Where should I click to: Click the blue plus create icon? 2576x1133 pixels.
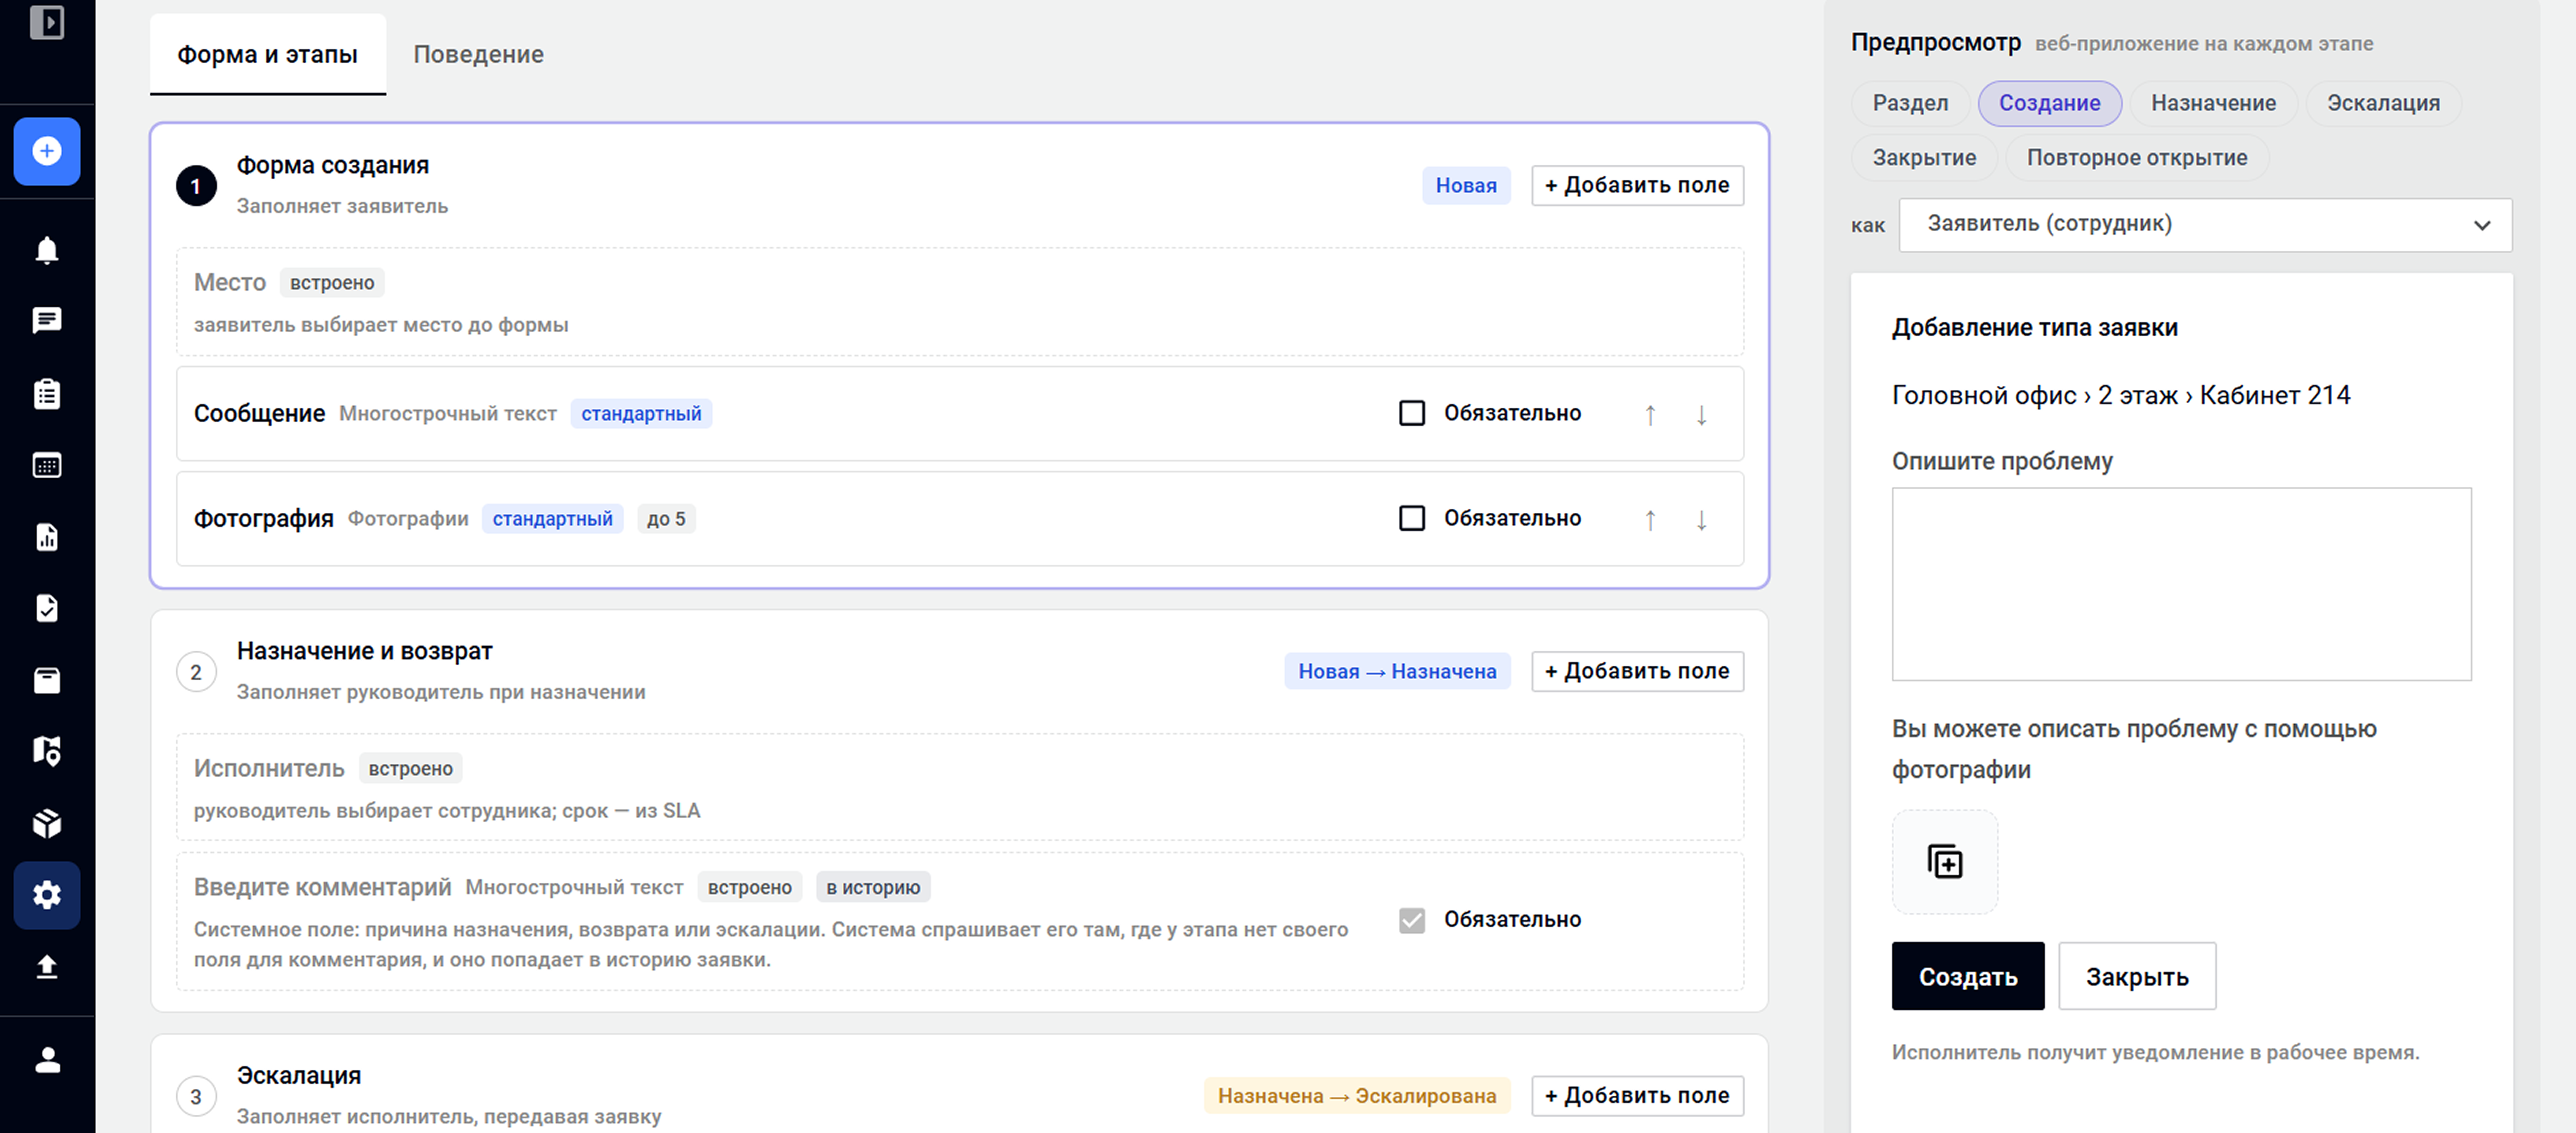tap(47, 151)
